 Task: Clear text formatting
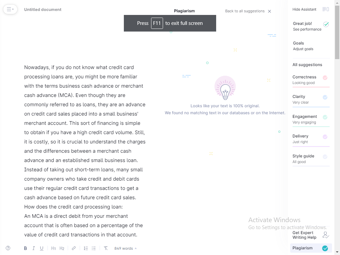click(x=106, y=248)
